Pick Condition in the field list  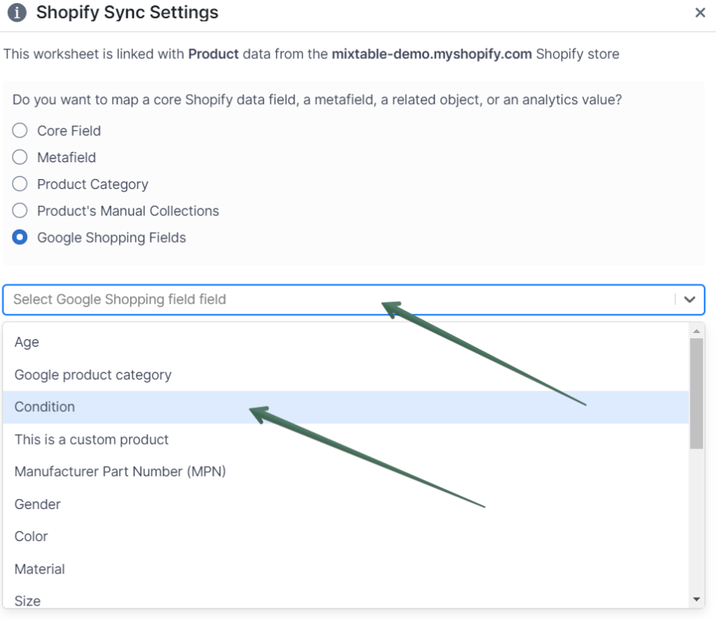[44, 407]
